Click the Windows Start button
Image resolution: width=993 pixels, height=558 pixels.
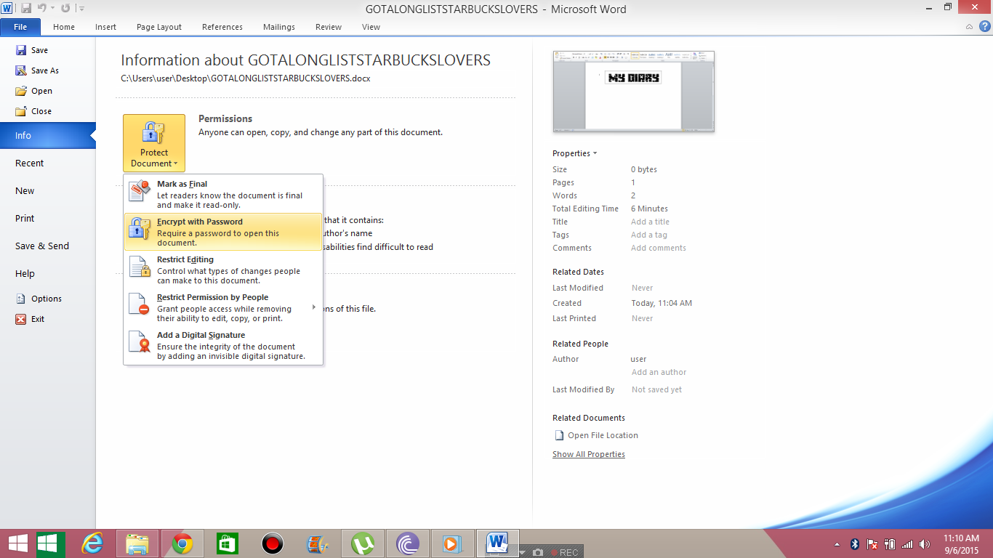(x=17, y=543)
